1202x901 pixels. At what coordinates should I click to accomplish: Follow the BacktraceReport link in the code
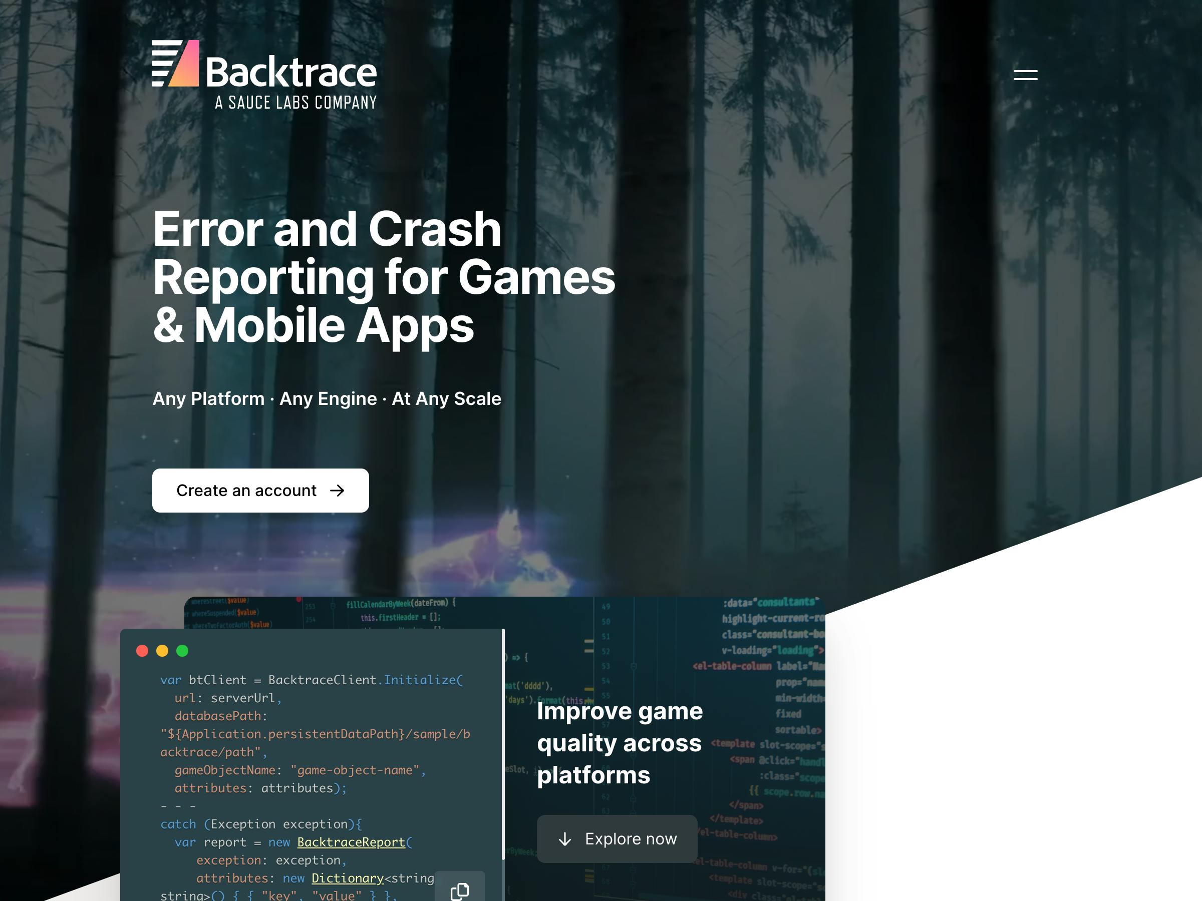click(x=351, y=842)
